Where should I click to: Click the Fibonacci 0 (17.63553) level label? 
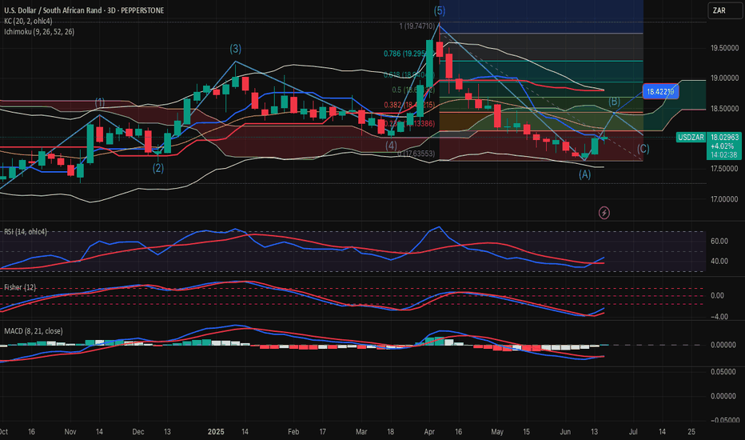416,154
